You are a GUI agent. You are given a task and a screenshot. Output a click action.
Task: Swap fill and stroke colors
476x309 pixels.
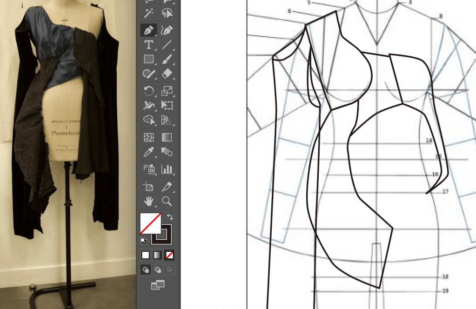click(170, 217)
